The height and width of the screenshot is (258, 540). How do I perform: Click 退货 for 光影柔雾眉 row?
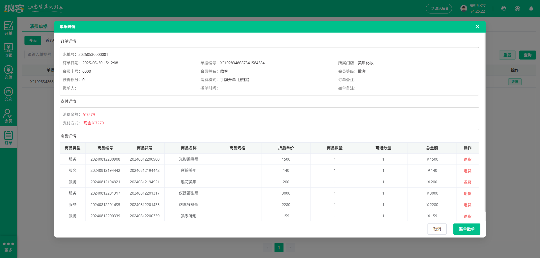coord(467,159)
